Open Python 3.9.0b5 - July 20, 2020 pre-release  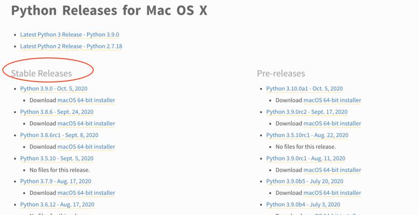305,181
